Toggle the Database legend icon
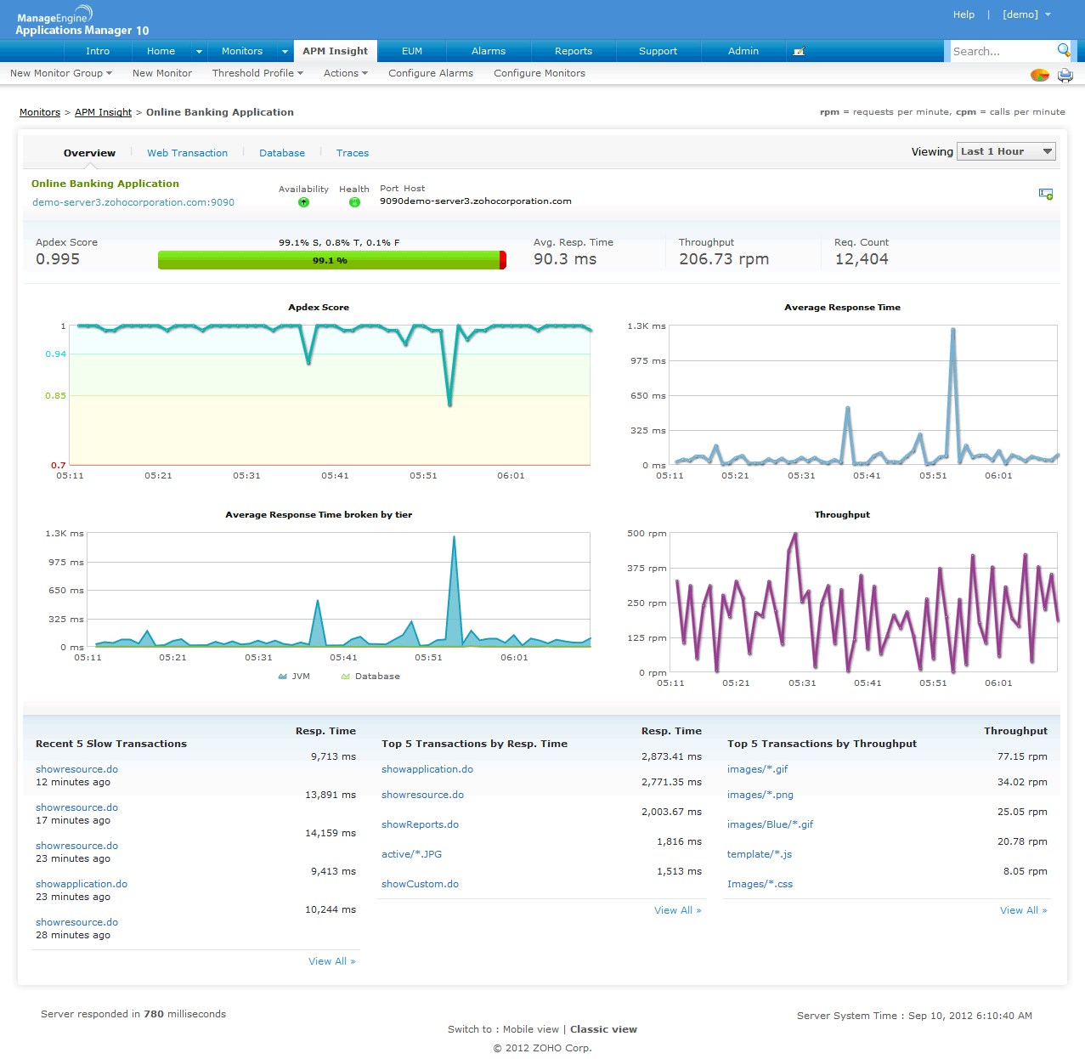1085x1059 pixels. [345, 677]
